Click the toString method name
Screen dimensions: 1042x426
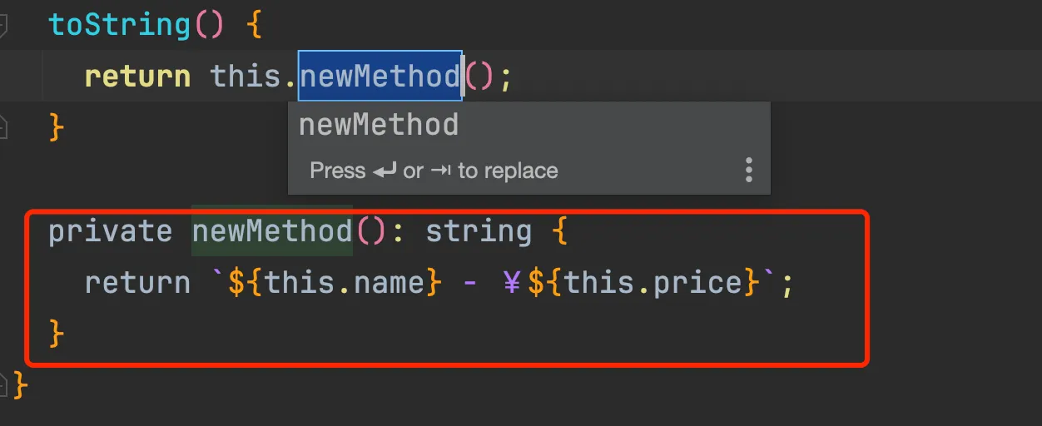120,24
